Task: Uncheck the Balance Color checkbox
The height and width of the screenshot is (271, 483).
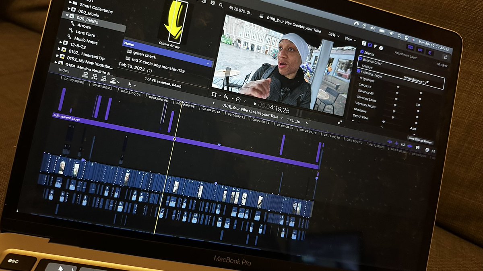Action: pos(361,59)
